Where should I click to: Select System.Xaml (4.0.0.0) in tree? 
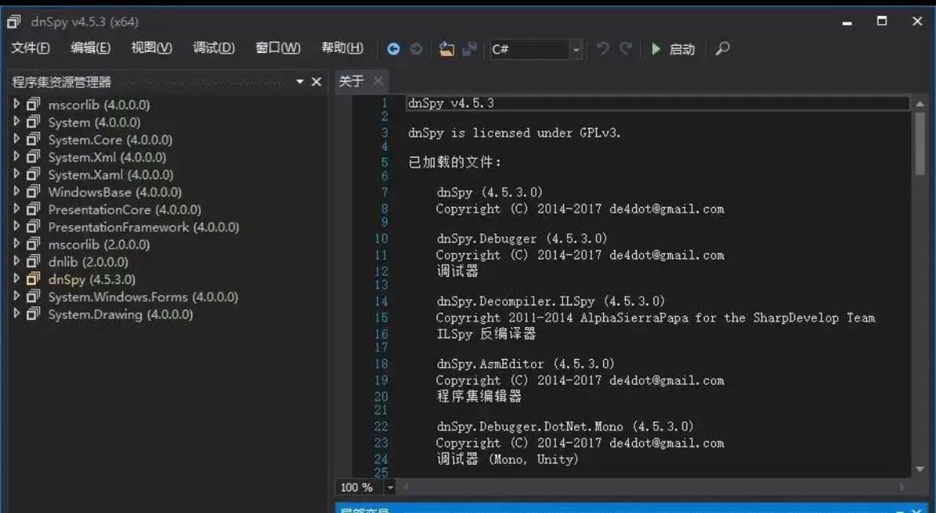pyautogui.click(x=111, y=175)
